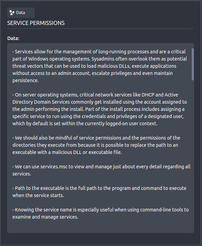202x246 pixels.
Task: Click the text 'DHCP and Active' in the second paragraph
Action: [x=160, y=95]
